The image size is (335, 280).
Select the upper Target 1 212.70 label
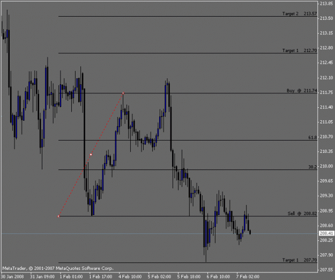(x=300, y=50)
